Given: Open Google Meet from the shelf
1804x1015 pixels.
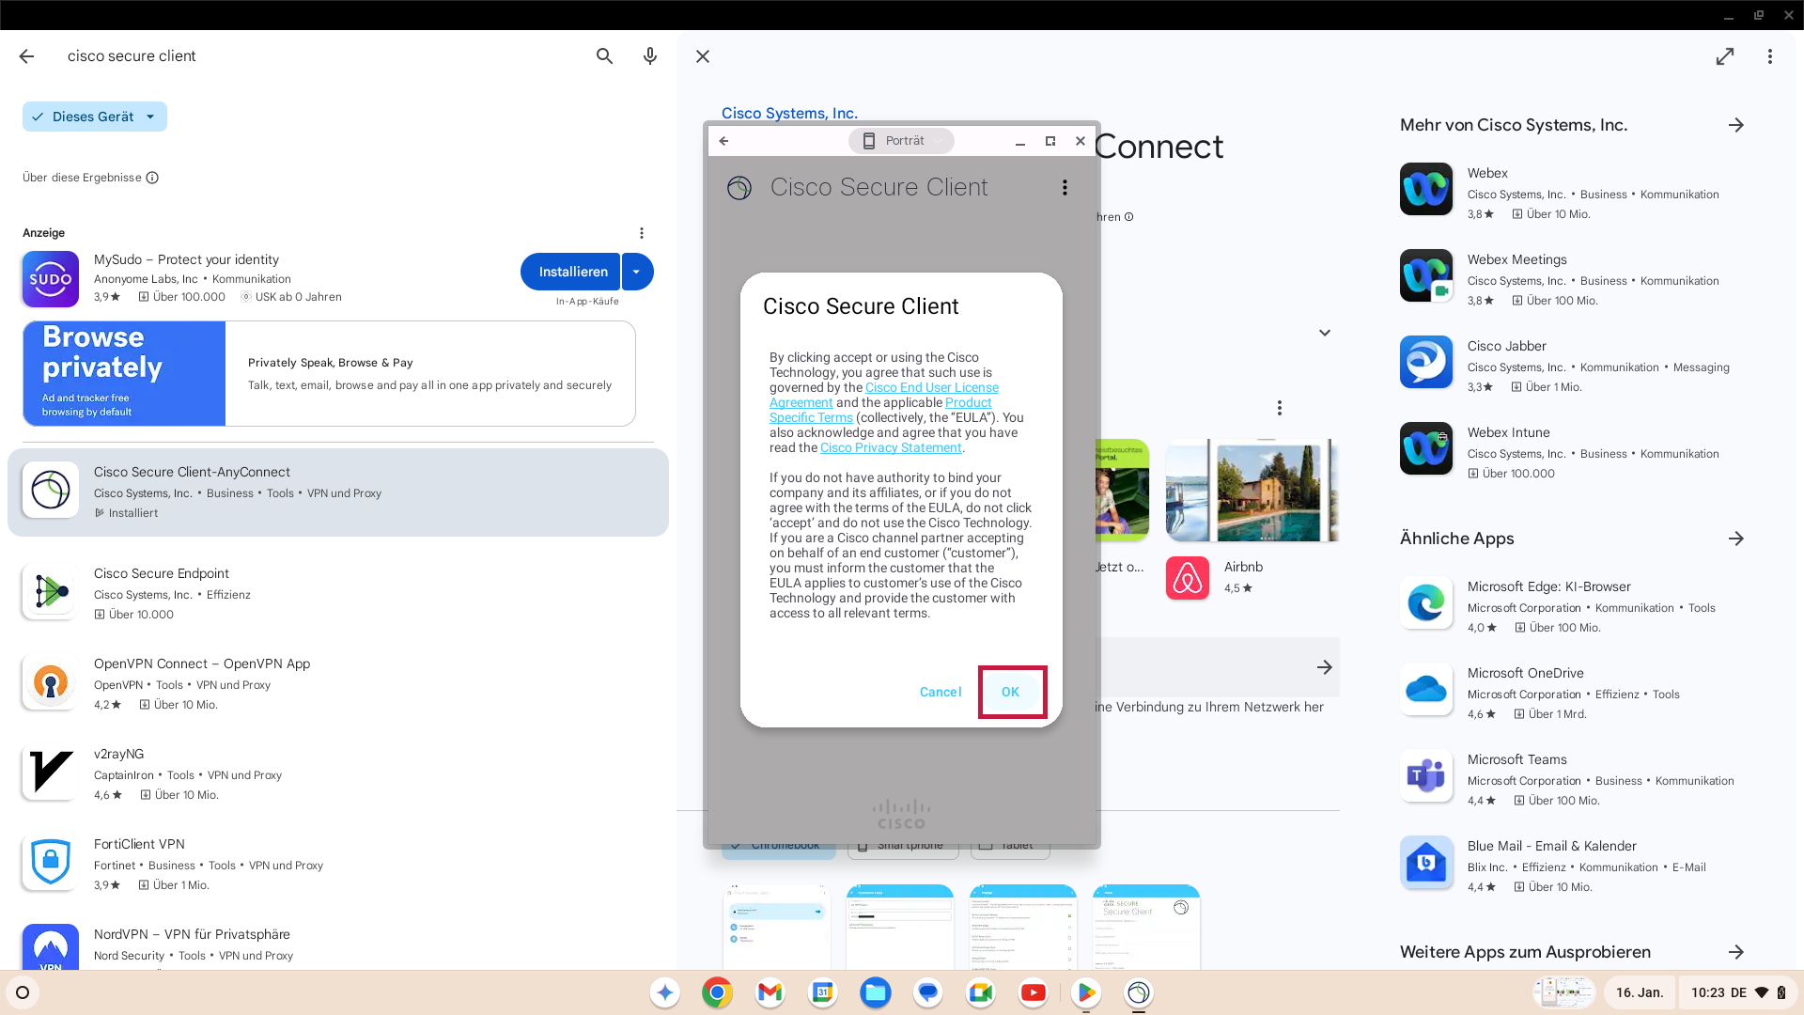Looking at the screenshot, I should coord(980,992).
